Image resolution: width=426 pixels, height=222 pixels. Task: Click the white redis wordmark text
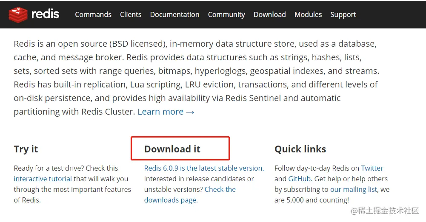pos(46,14)
